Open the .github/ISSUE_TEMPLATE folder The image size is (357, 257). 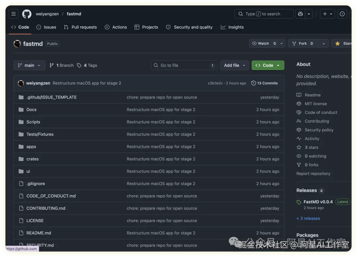tap(52, 97)
